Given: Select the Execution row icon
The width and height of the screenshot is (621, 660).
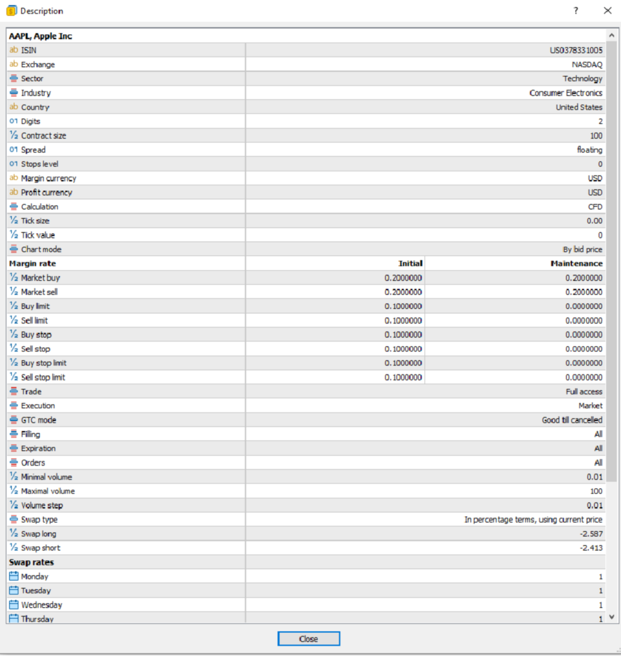Looking at the screenshot, I should (x=14, y=406).
